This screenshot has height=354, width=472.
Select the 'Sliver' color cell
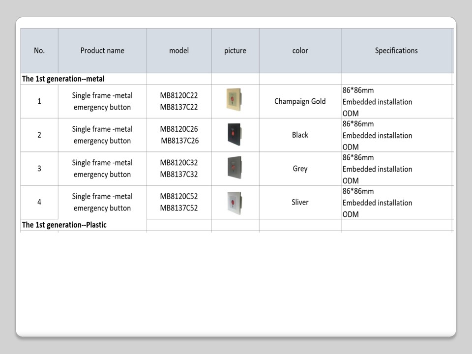300,202
